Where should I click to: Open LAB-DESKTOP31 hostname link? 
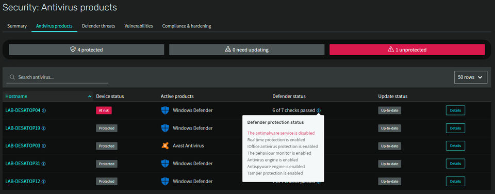(23, 164)
